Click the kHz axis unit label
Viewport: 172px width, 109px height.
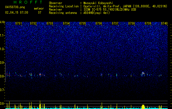tap(2, 22)
